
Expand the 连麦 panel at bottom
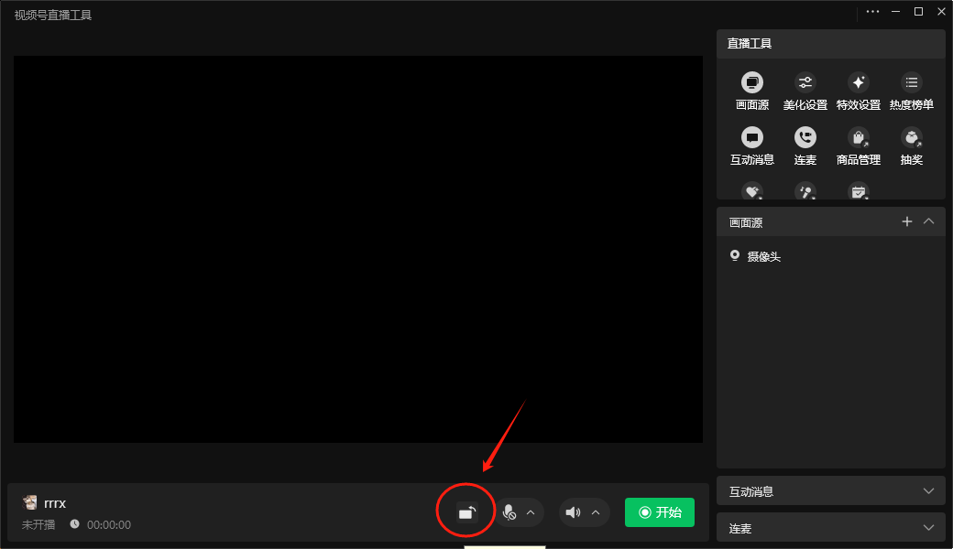pyautogui.click(x=928, y=528)
